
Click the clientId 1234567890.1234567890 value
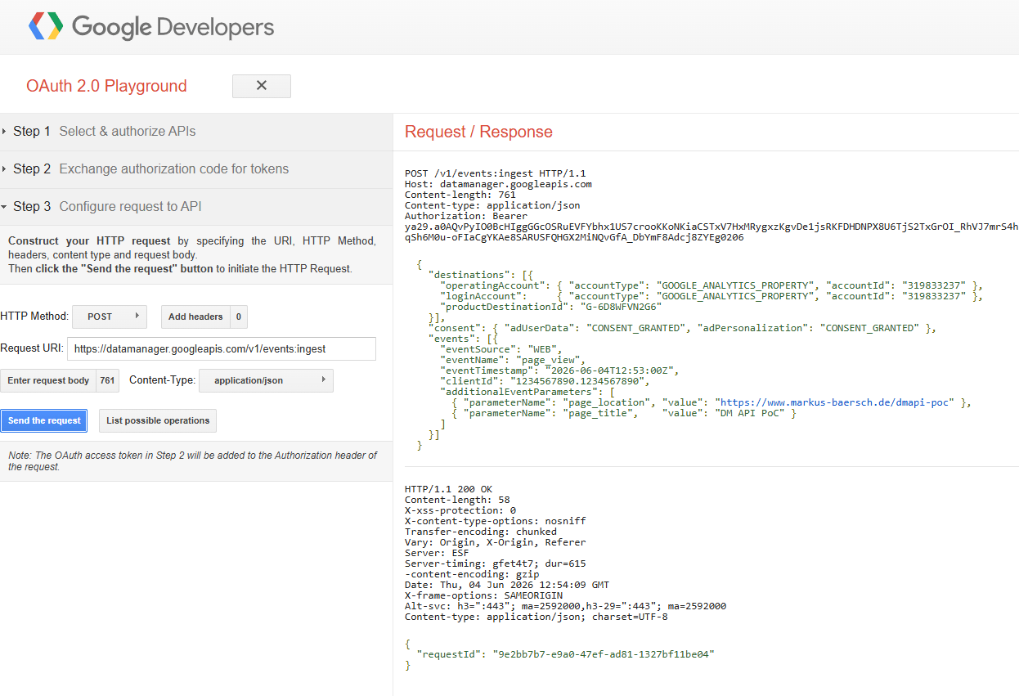click(579, 381)
